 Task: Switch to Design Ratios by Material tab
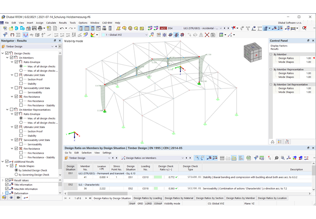179,198
